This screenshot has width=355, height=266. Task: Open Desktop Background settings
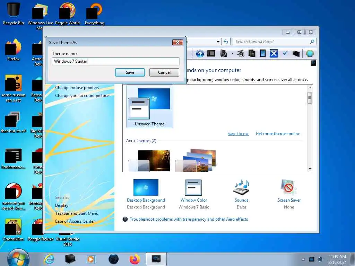[146, 194]
